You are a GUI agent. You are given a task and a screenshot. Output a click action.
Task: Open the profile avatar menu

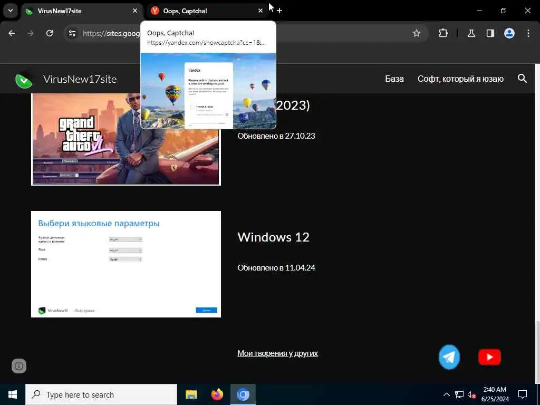pos(509,33)
